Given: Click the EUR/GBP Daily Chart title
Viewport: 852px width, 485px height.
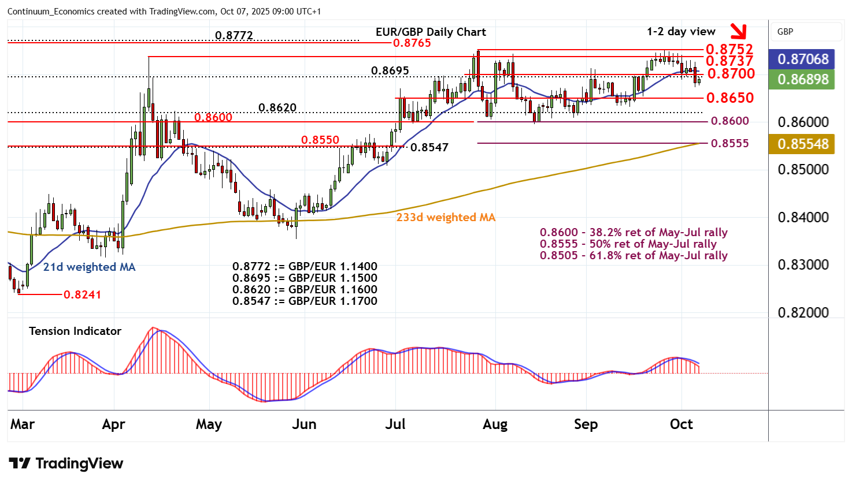Looking at the screenshot, I should pyautogui.click(x=431, y=32).
